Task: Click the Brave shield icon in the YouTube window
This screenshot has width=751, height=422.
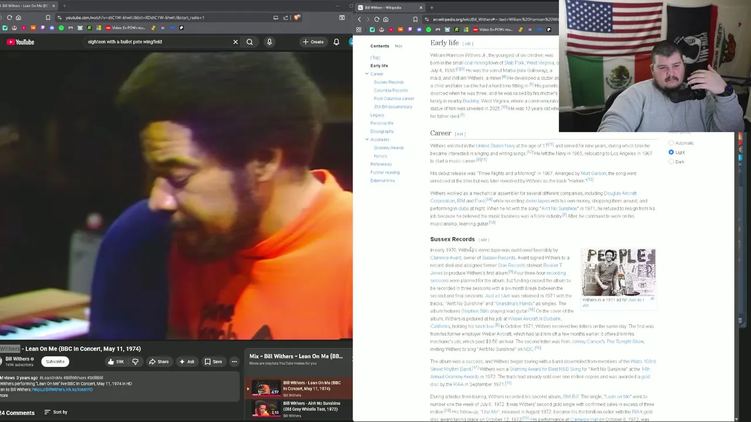Action: coord(297,18)
